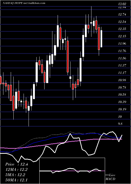
Task: Click the 11.56 price axis label
Action: 122,58
